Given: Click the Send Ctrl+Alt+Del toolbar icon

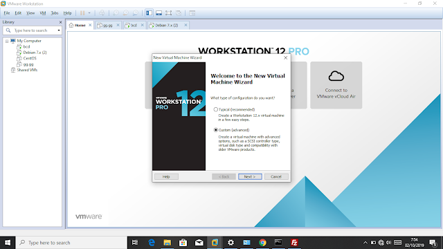Looking at the screenshot, I should [102, 13].
